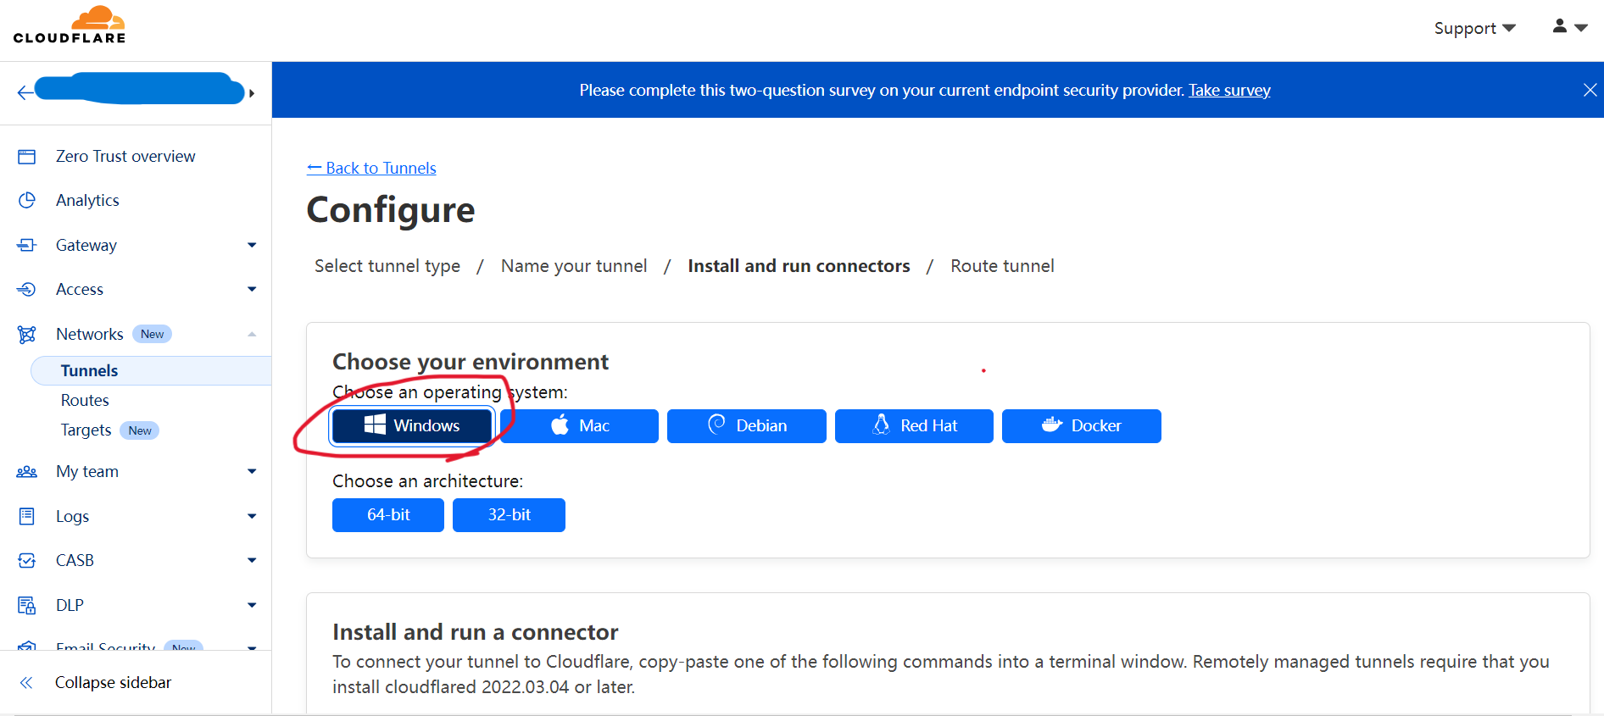
Task: Choose Debian as operating system
Action: click(747, 426)
